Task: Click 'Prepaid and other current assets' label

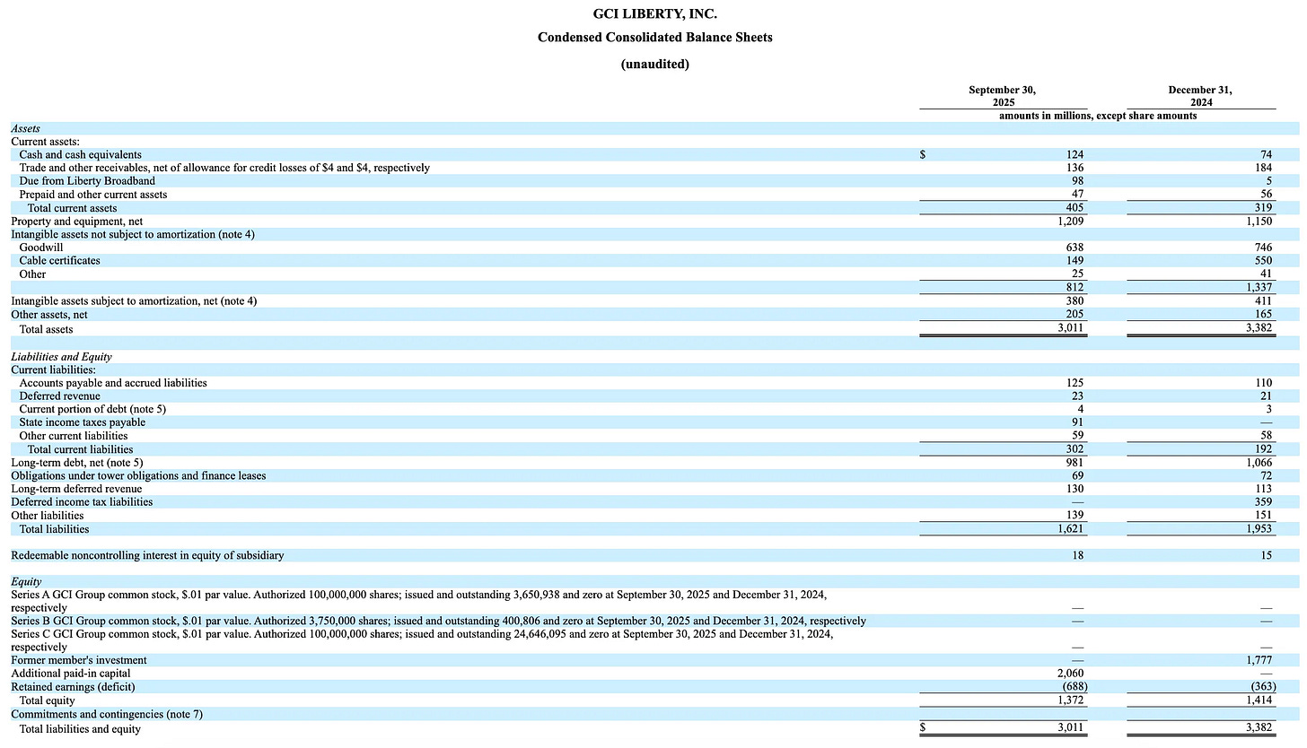Action: pos(93,195)
